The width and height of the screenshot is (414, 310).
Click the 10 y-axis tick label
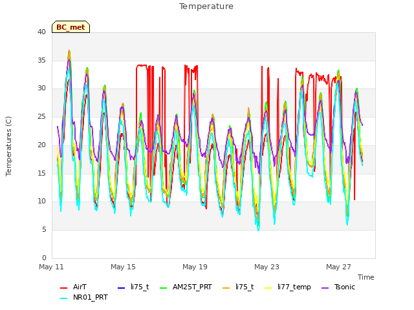click(x=41, y=201)
